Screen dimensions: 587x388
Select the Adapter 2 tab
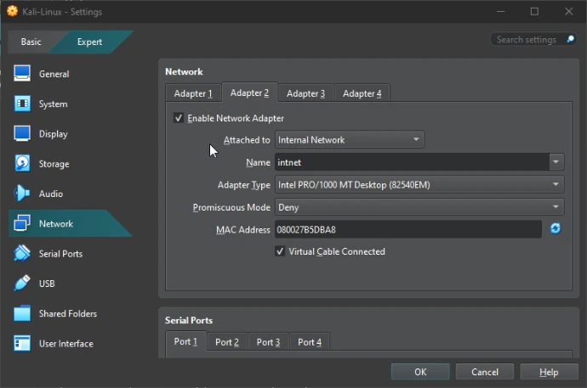250,93
